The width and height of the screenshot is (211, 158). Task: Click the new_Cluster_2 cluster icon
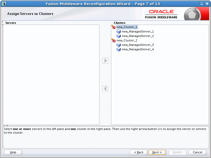114,40
